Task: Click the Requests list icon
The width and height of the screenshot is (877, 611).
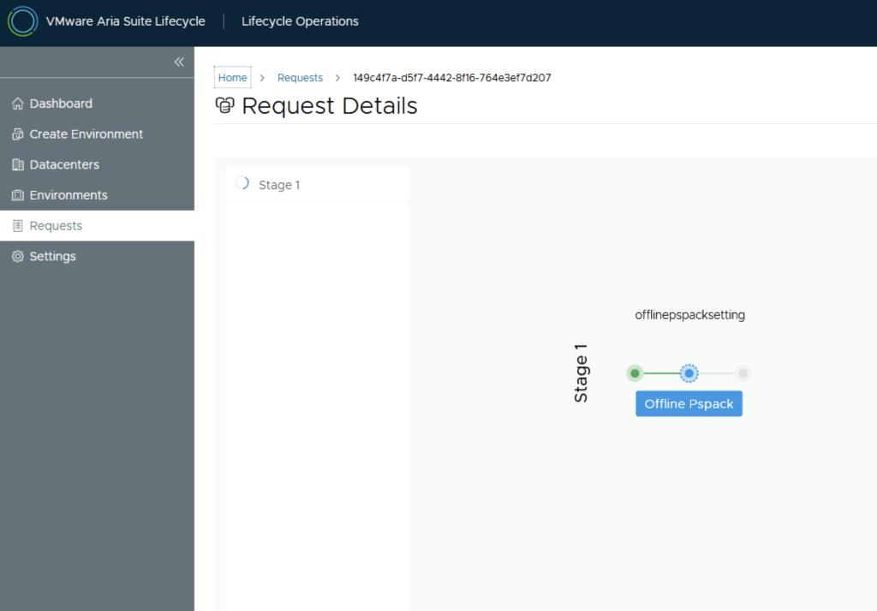Action: [x=17, y=226]
